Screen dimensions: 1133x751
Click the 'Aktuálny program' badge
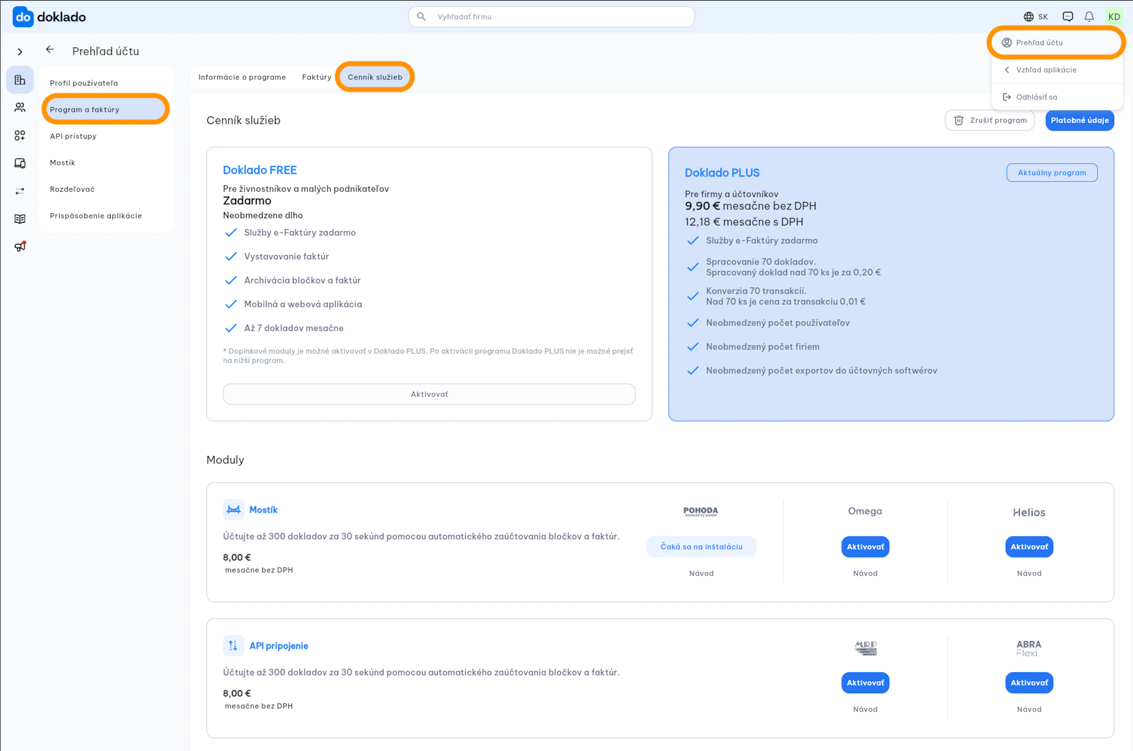pos(1052,172)
